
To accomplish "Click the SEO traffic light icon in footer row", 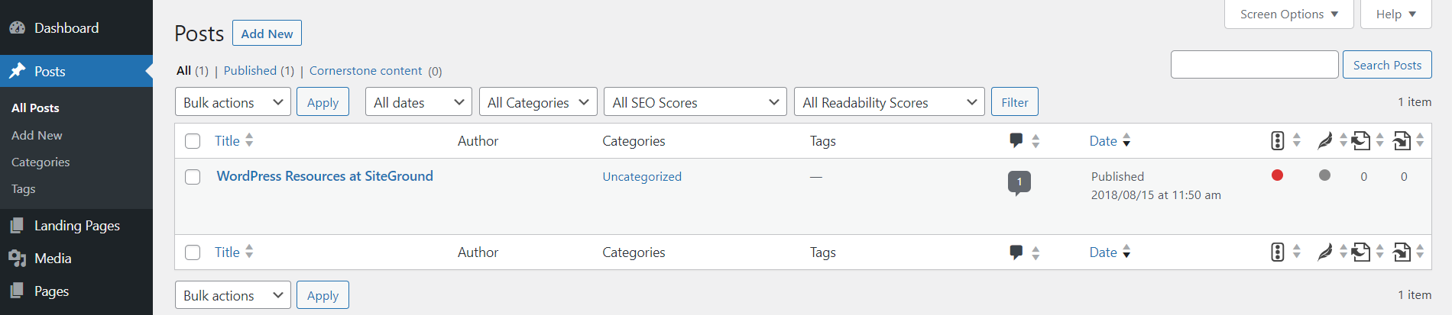I will pyautogui.click(x=1277, y=252).
